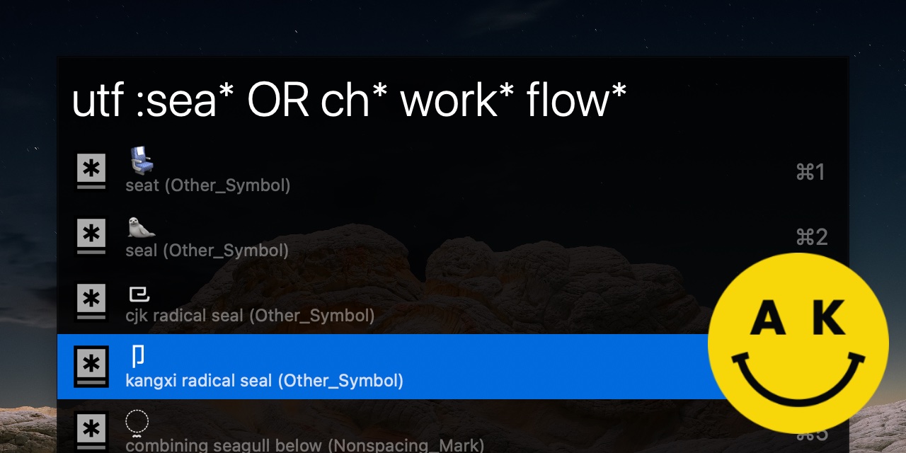Select the blue seat emoji

pos(142,161)
